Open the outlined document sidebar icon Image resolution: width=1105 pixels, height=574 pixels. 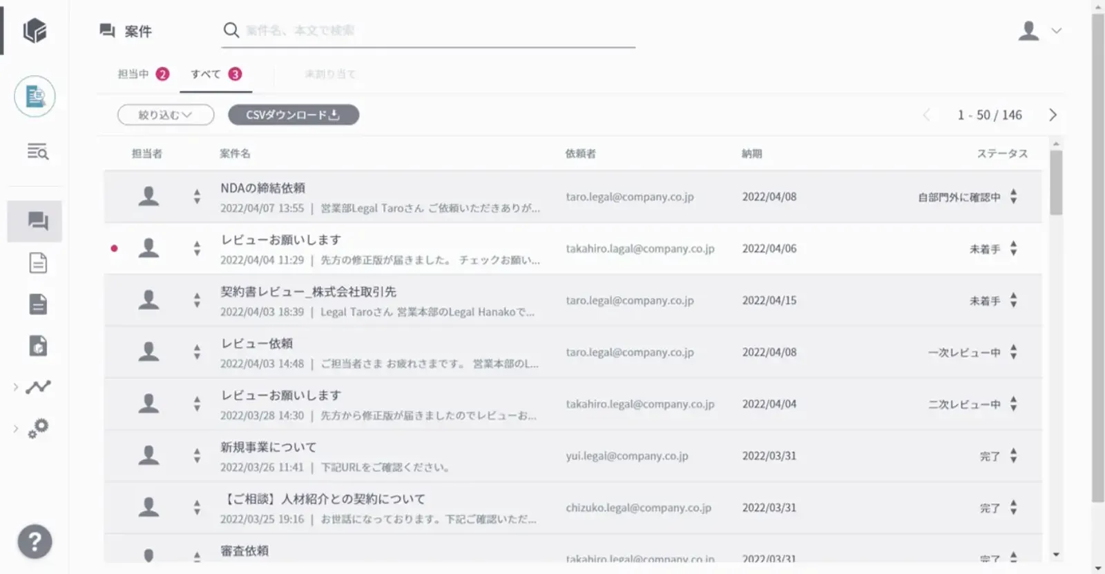[x=38, y=263]
